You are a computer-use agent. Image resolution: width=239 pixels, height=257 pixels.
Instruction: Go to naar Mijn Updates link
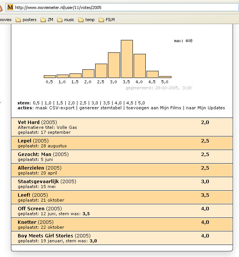pos(205,108)
